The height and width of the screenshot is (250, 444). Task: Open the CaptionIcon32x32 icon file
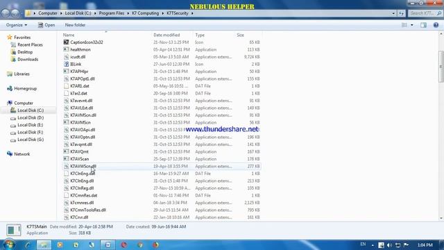(x=66, y=42)
